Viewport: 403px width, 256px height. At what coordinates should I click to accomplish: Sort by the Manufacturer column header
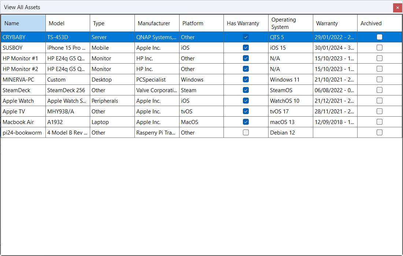(x=157, y=23)
